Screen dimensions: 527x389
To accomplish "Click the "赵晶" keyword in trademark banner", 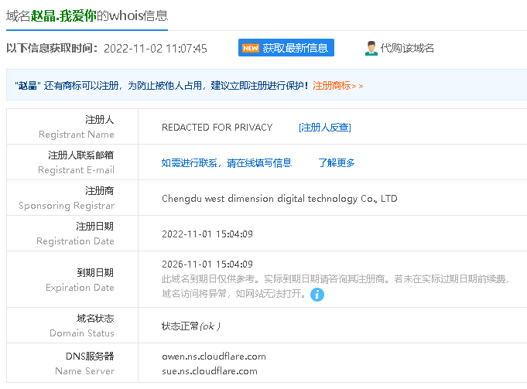I will (28, 85).
